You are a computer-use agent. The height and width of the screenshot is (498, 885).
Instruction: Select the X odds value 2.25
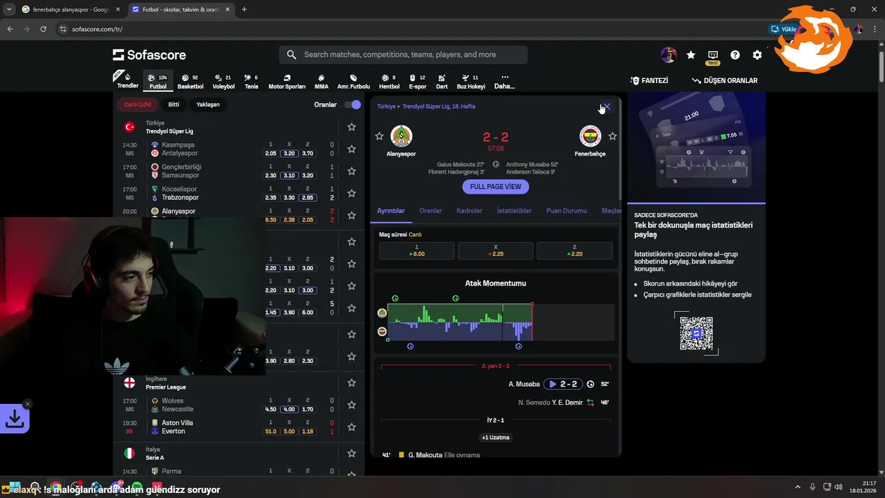pyautogui.click(x=496, y=250)
